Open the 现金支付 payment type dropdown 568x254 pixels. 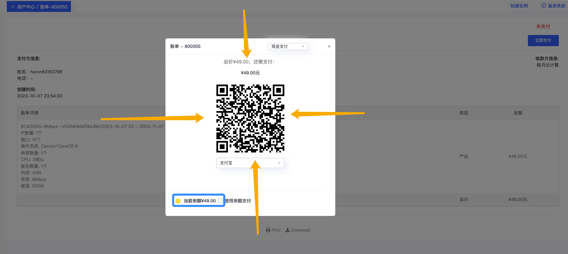tap(288, 47)
